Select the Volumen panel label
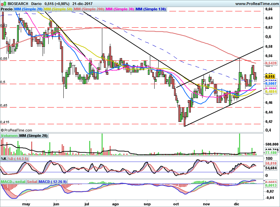The width and height of the screenshot is (280, 207). point(9,136)
